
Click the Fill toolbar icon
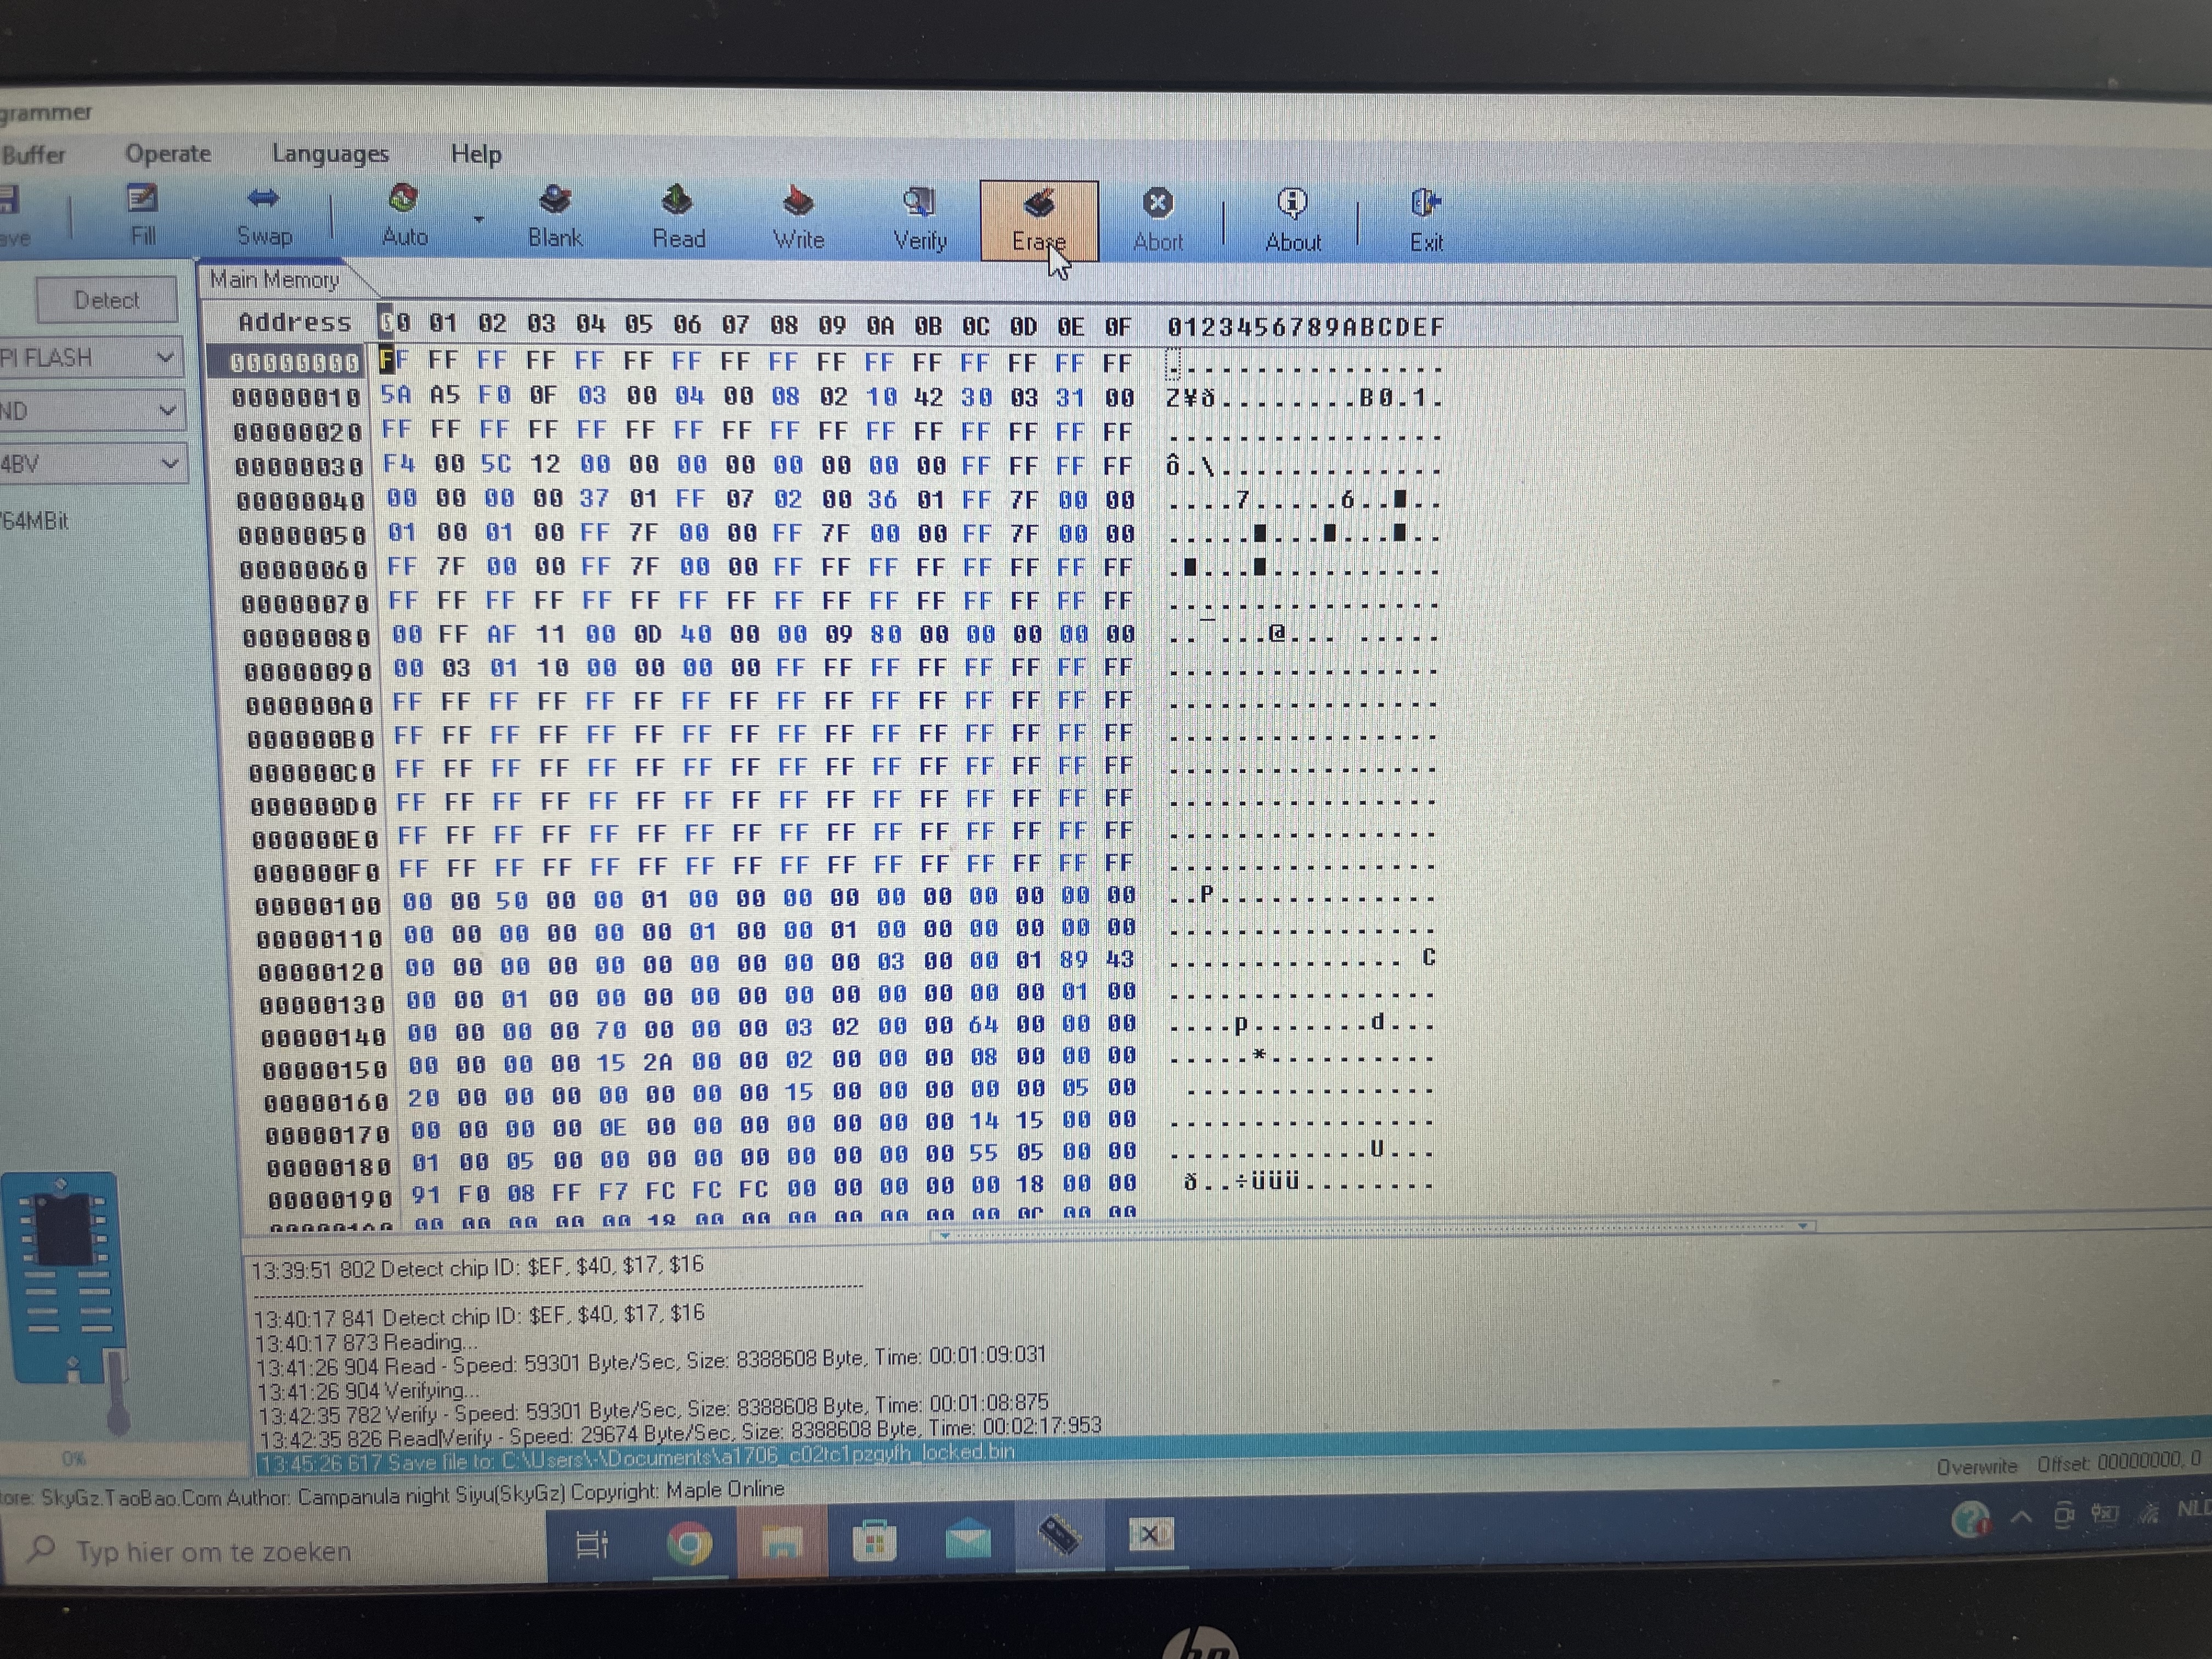142,215
